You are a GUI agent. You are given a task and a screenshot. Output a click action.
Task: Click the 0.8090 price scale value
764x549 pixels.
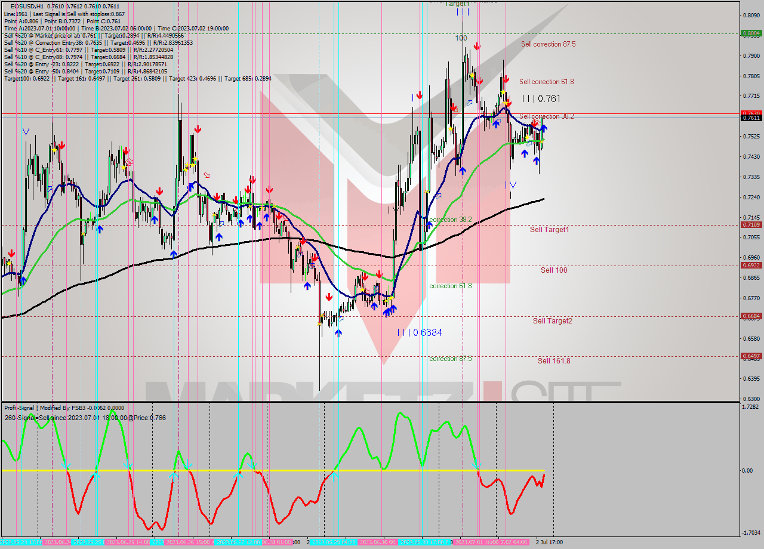751,15
